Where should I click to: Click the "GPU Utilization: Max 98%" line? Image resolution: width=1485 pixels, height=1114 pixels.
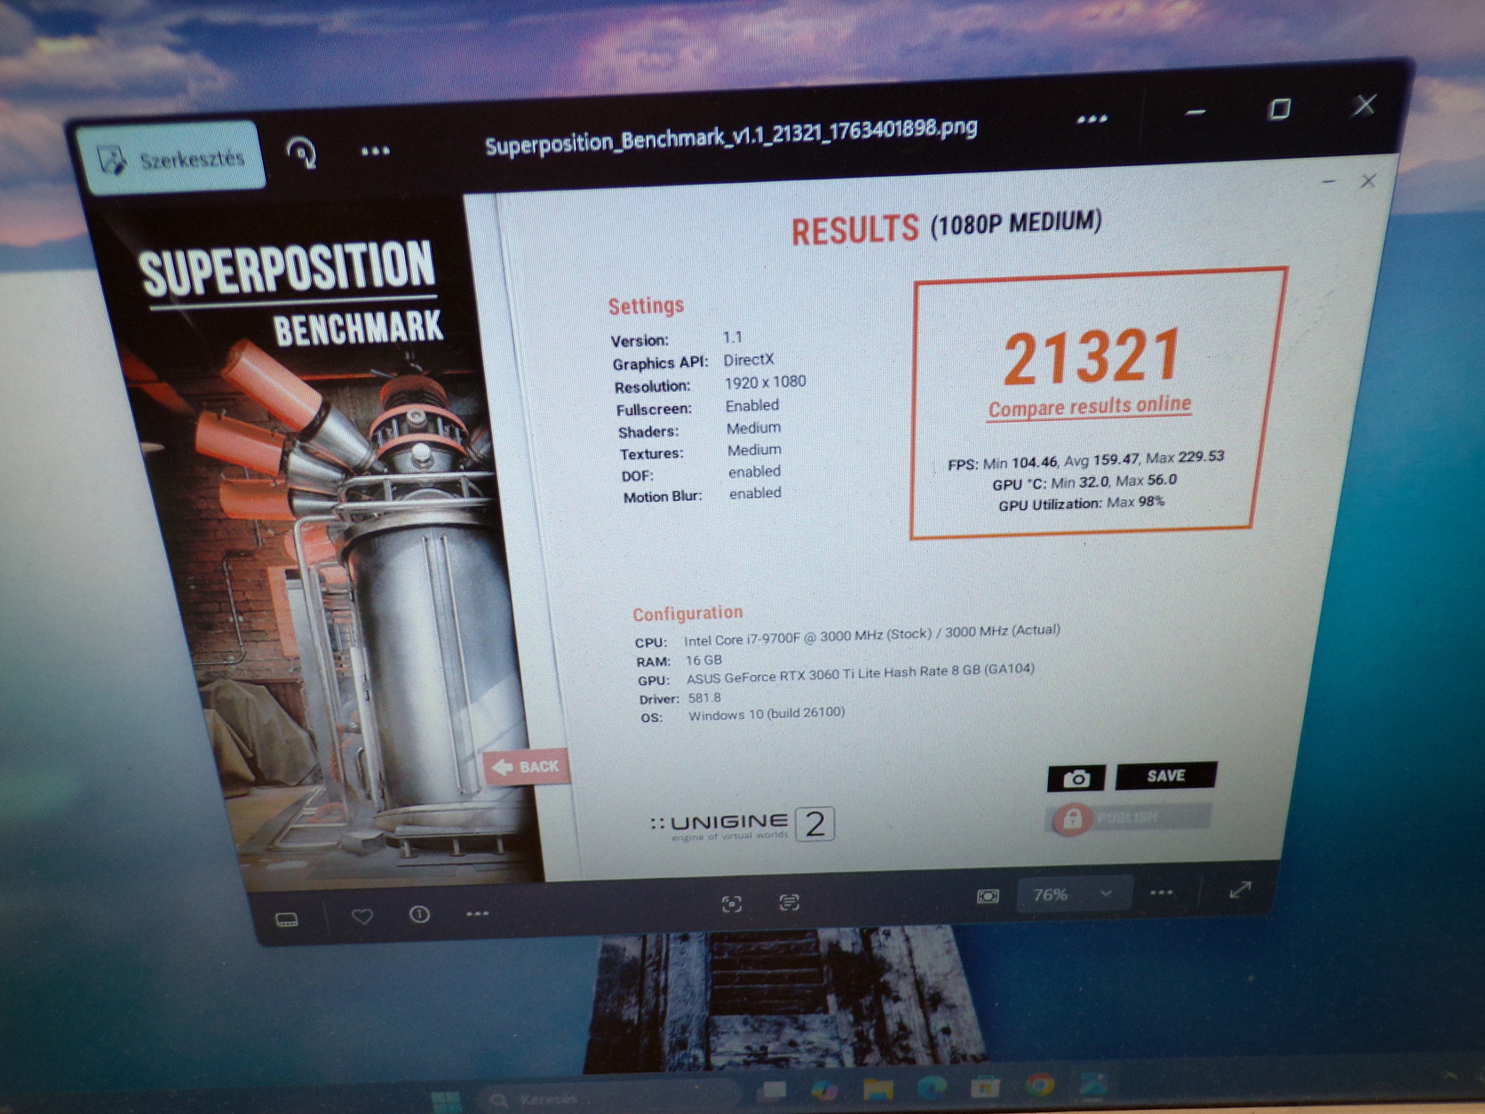pyautogui.click(x=1081, y=504)
